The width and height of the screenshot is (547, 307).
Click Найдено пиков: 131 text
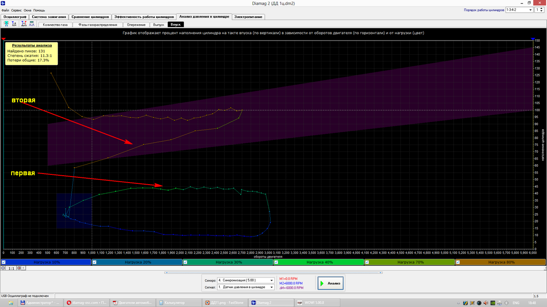point(26,51)
